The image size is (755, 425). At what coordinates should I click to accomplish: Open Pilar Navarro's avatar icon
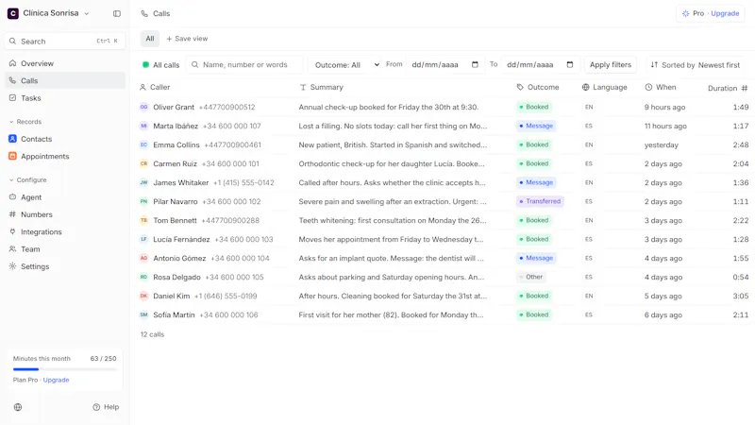coord(144,201)
